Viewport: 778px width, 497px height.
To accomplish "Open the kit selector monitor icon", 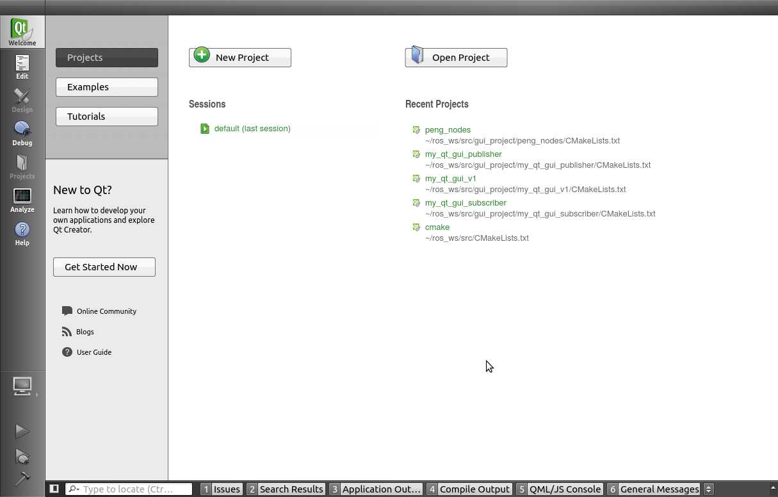I will 22,386.
